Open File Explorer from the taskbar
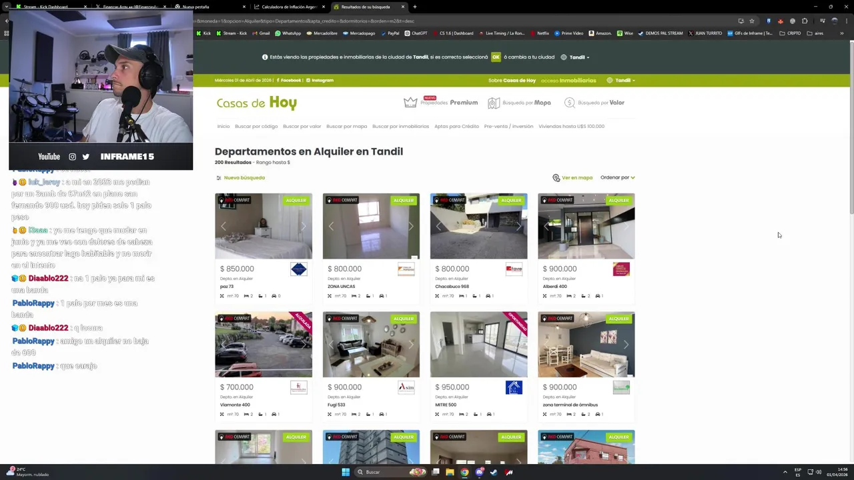Screen dimensions: 854x480 click(450, 472)
